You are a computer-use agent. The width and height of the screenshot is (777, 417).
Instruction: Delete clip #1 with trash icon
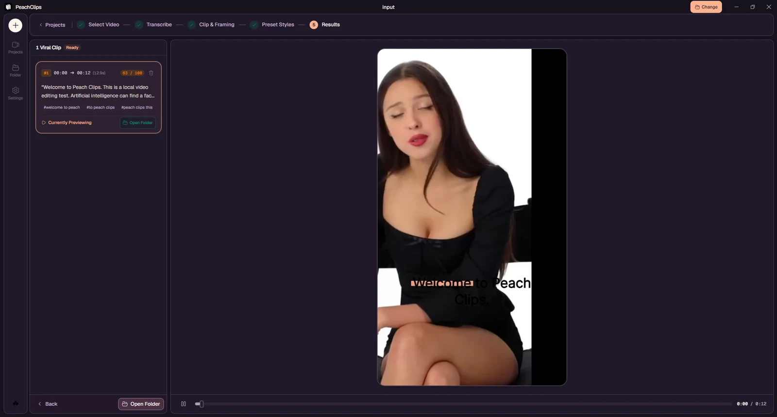click(151, 73)
